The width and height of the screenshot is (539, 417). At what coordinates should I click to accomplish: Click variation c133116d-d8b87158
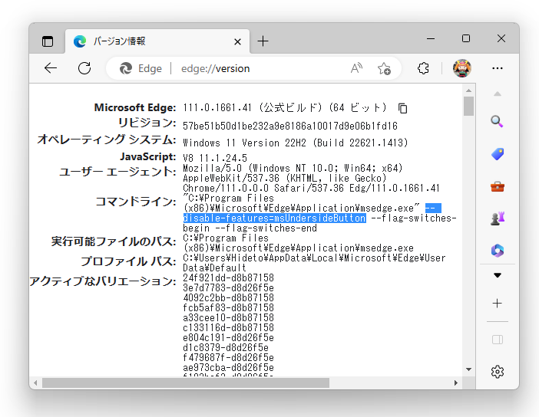pyautogui.click(x=228, y=327)
